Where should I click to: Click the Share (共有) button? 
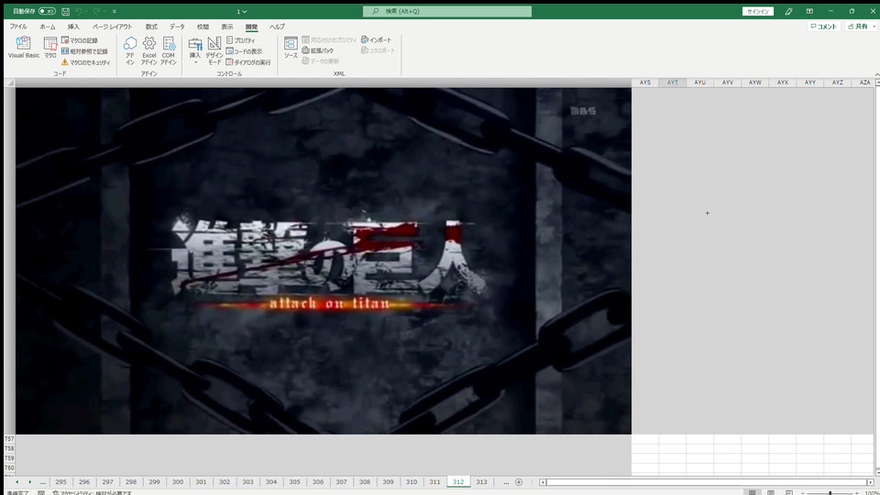tap(861, 27)
